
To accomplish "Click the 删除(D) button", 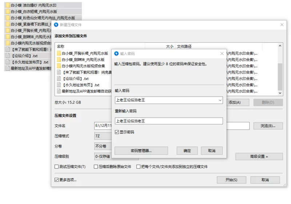I will pos(268,102).
